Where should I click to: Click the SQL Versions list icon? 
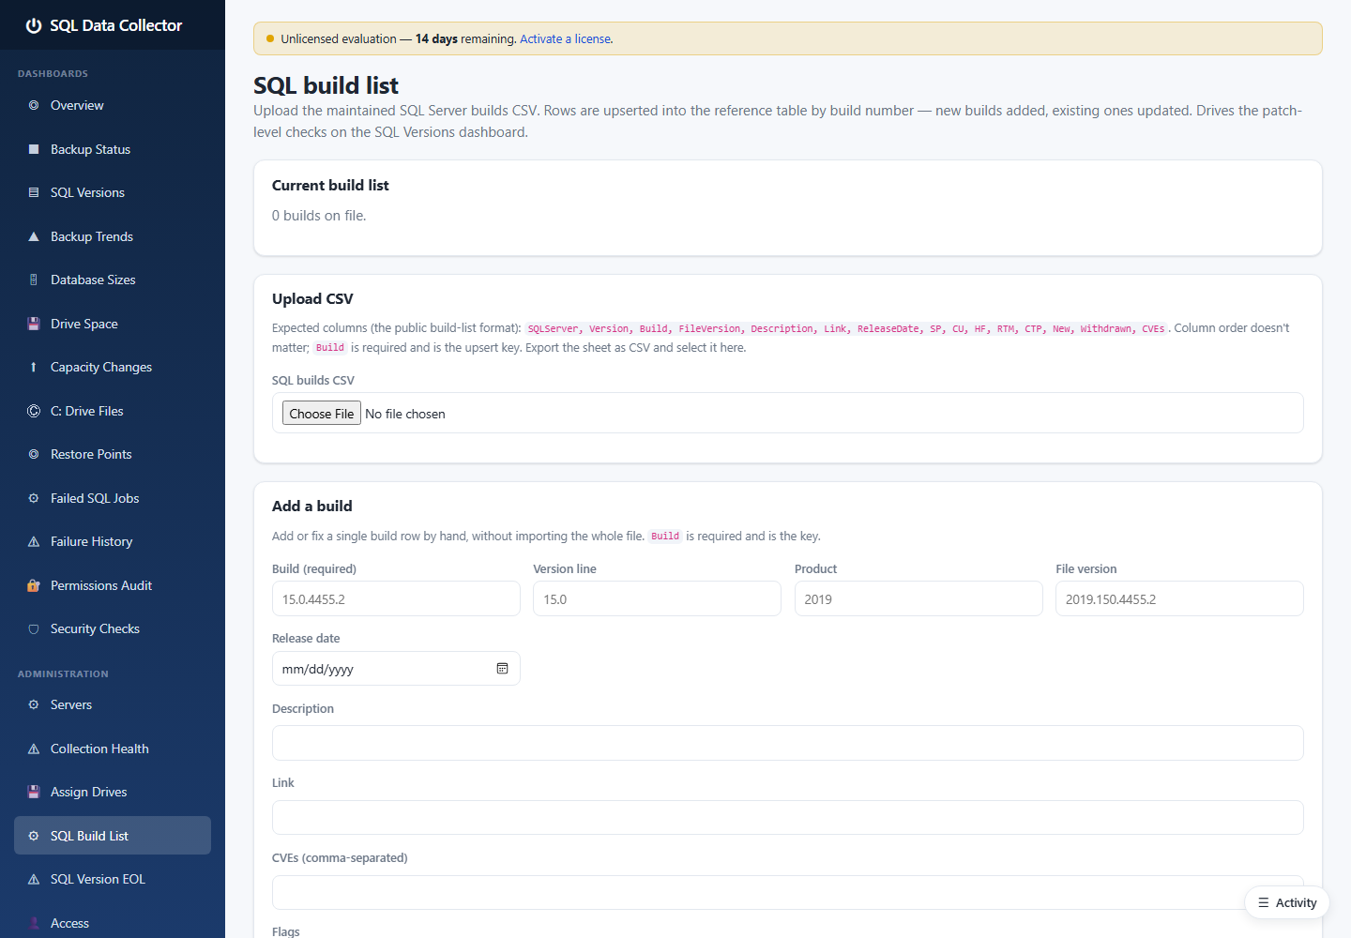pos(34,192)
